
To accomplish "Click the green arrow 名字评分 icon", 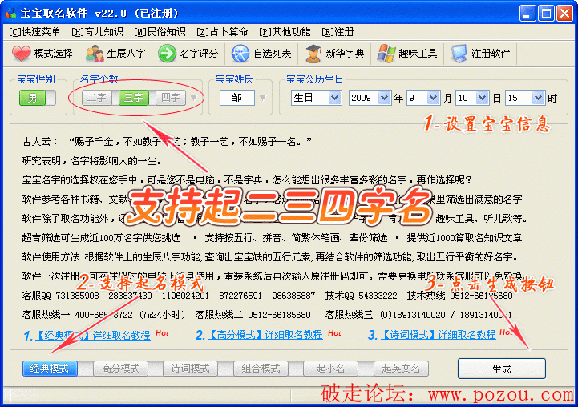I will (167, 54).
